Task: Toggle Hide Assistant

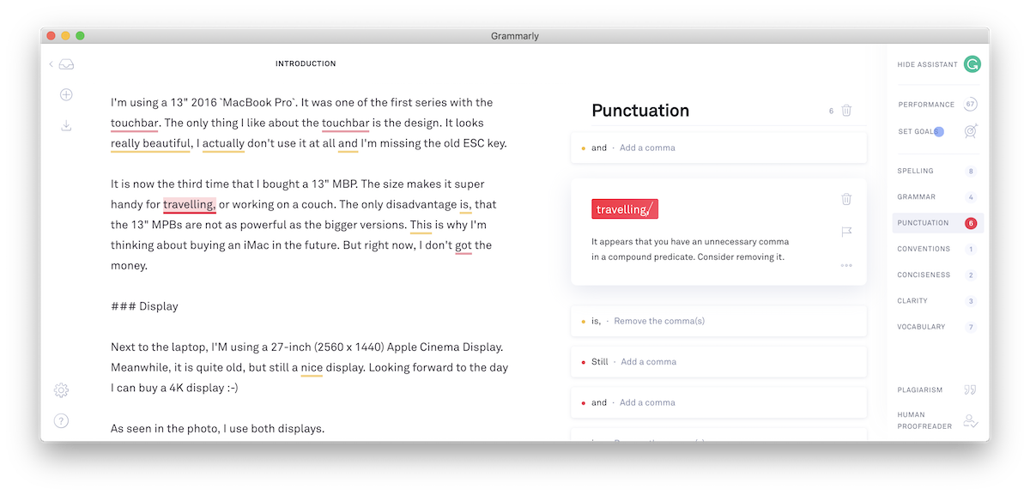Action: [927, 64]
